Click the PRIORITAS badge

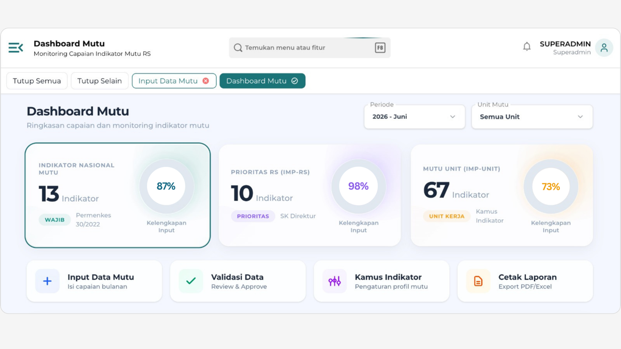coord(253,216)
